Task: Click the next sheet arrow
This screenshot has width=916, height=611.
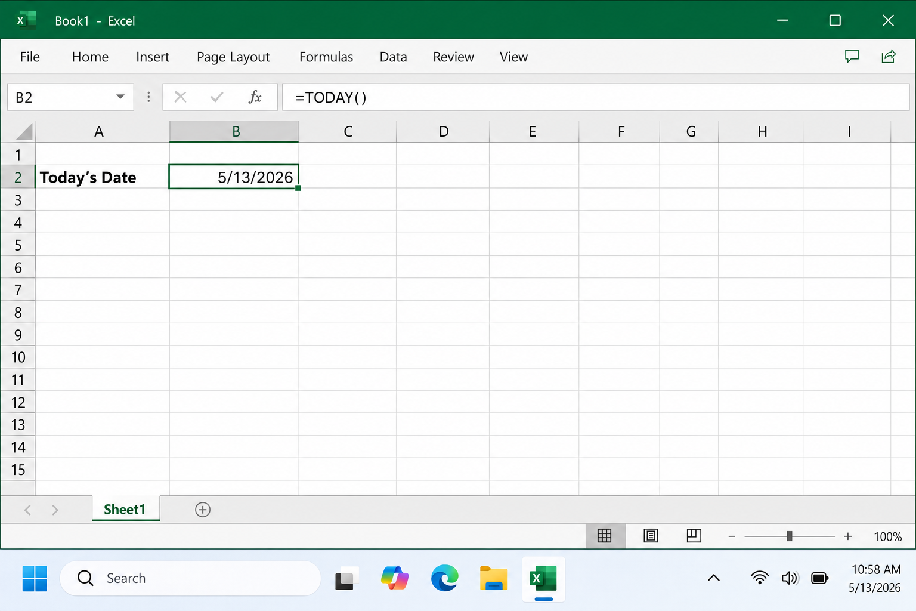Action: click(55, 510)
